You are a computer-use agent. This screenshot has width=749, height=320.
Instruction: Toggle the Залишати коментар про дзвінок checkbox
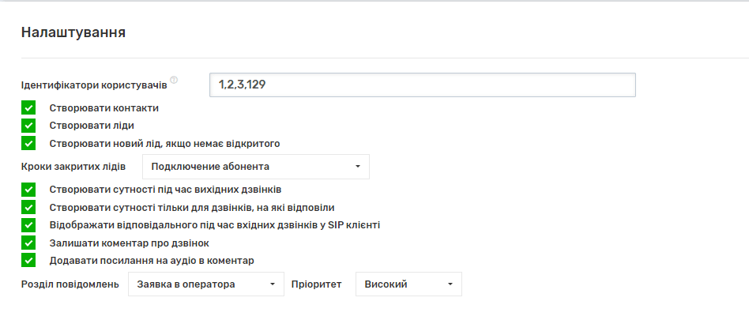(x=28, y=243)
